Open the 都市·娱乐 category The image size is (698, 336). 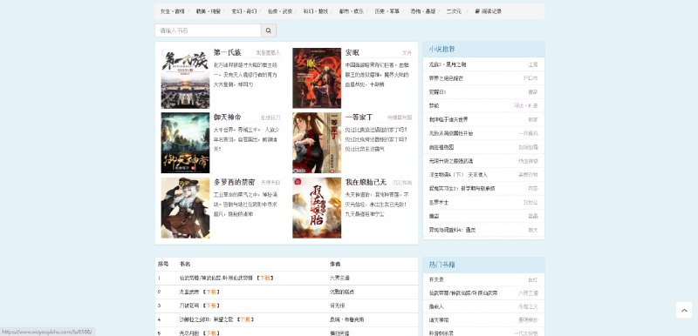(352, 11)
